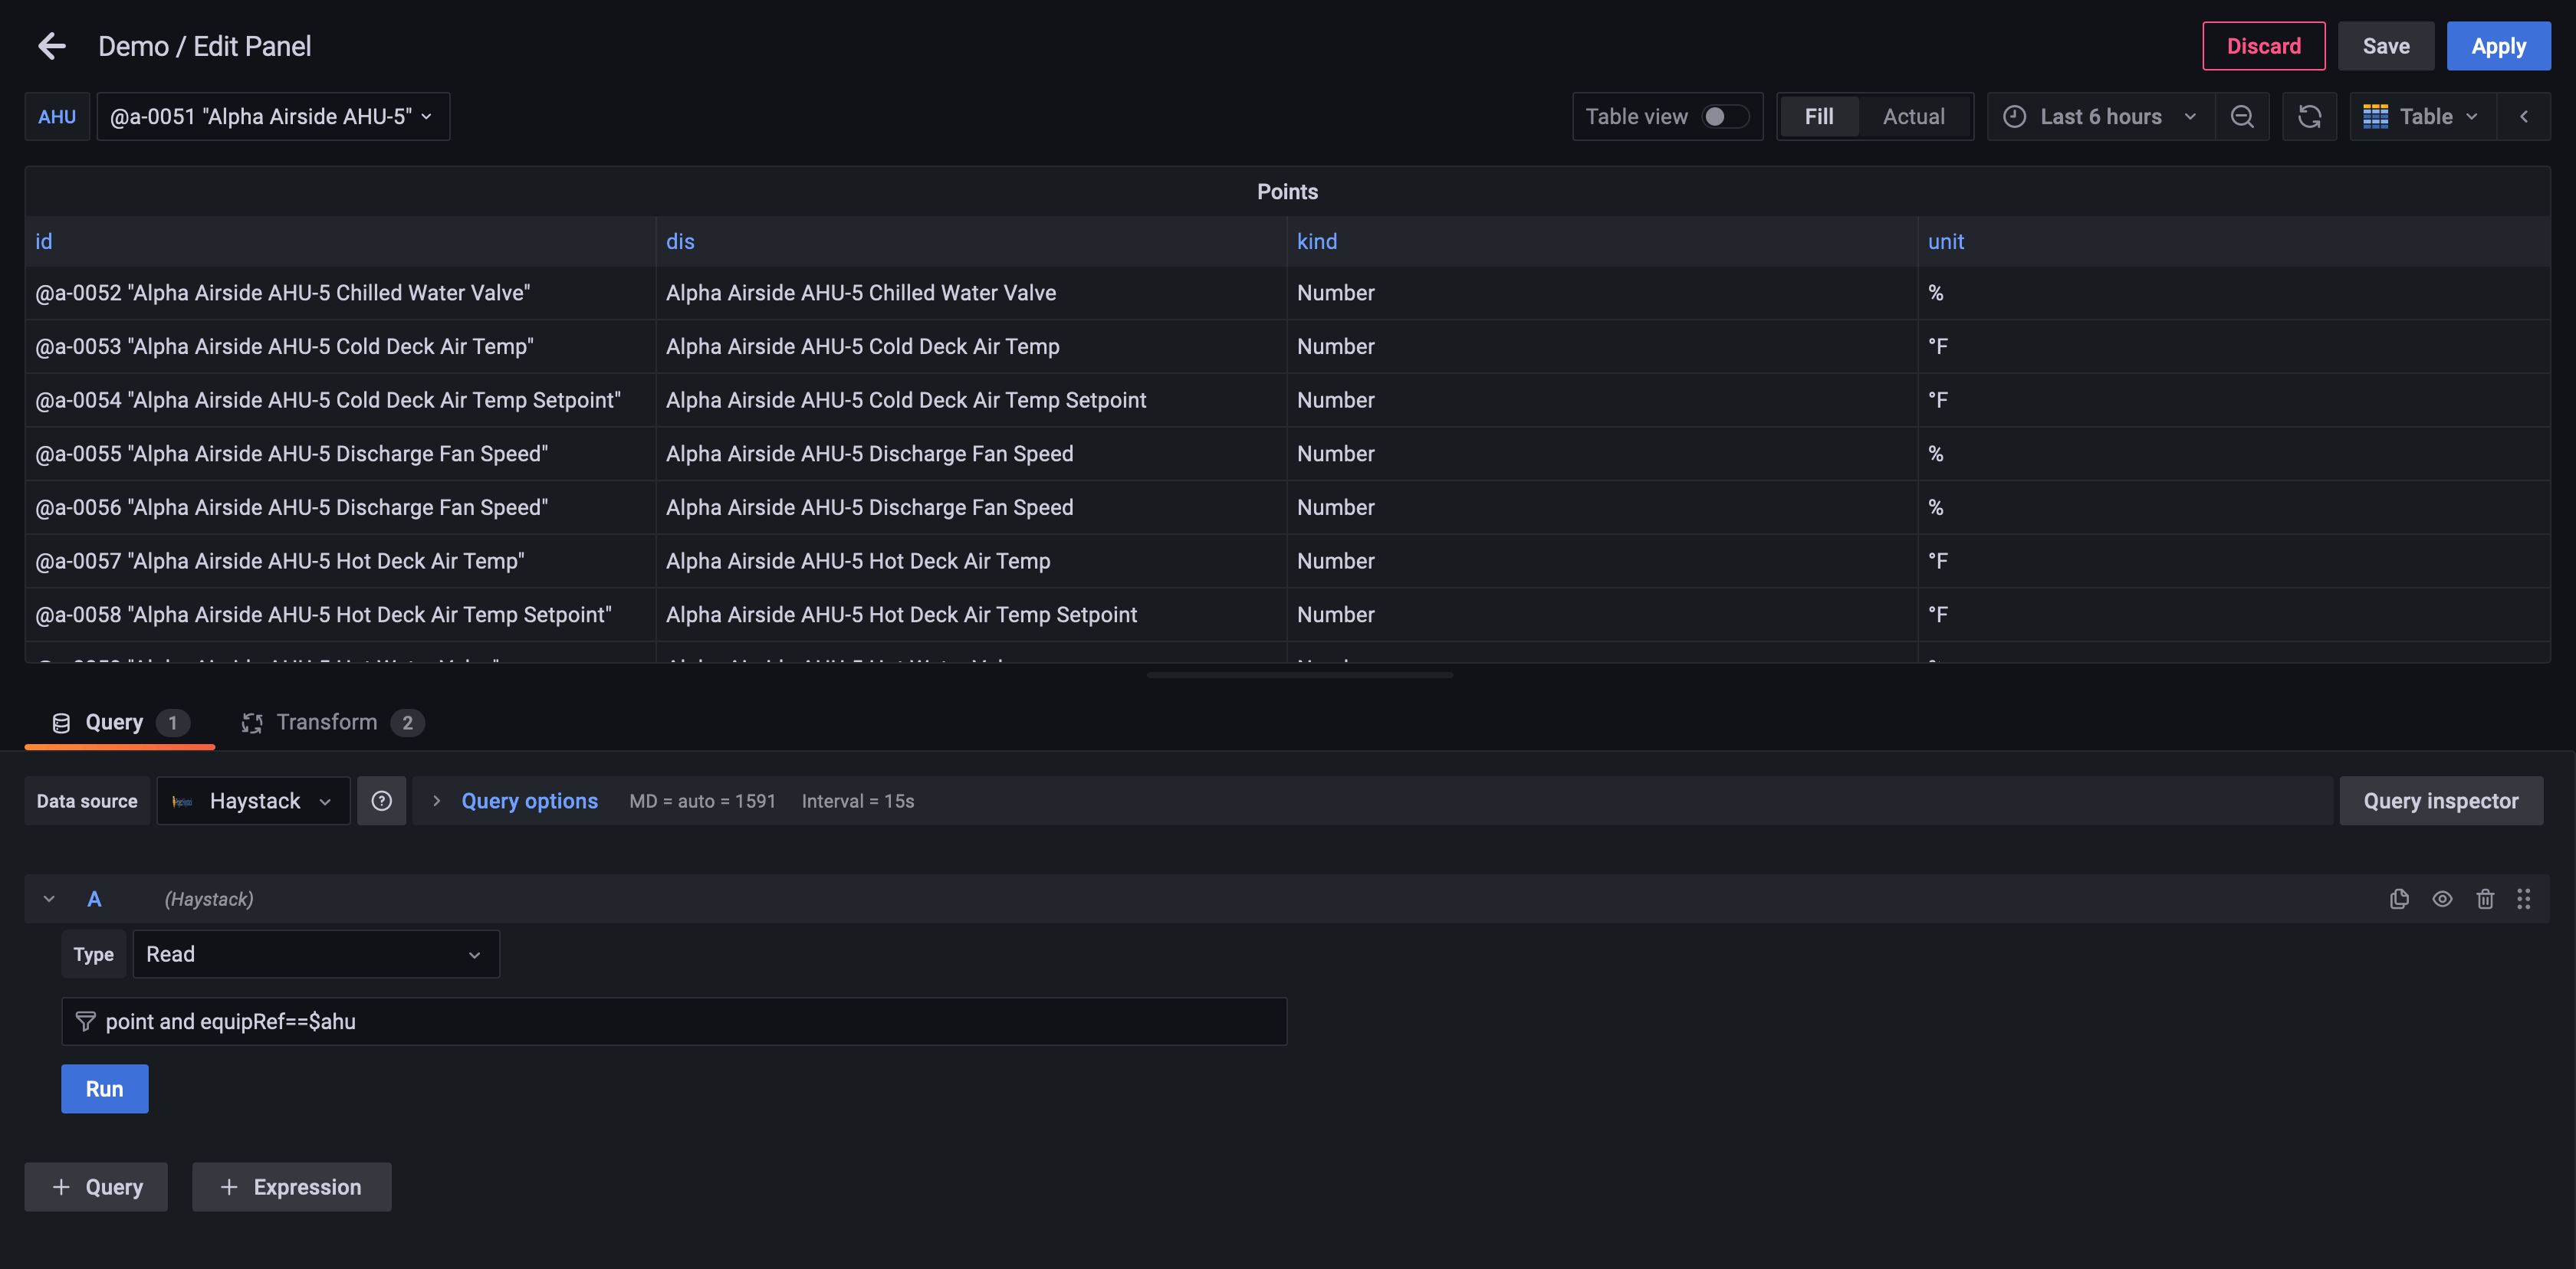Select the Query tab

tap(116, 721)
